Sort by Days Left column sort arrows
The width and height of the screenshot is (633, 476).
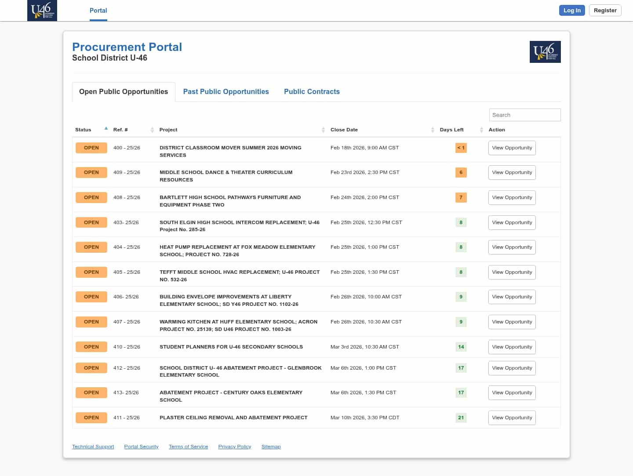click(481, 130)
